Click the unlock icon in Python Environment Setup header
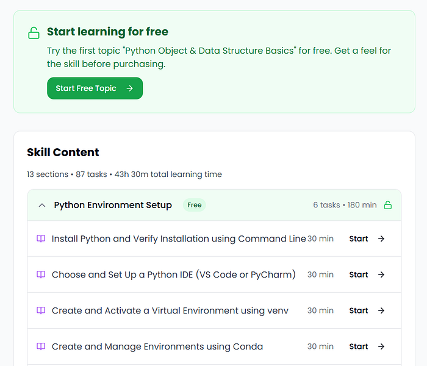Viewport: 427px width, 366px height. point(388,205)
